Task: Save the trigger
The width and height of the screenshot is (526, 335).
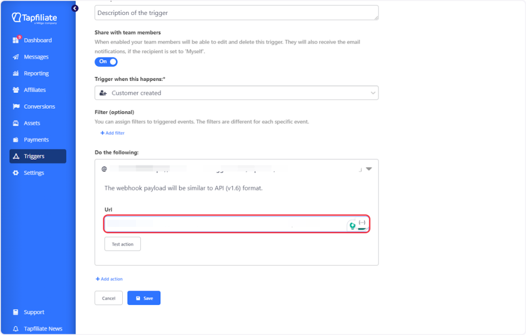Action: (144, 298)
